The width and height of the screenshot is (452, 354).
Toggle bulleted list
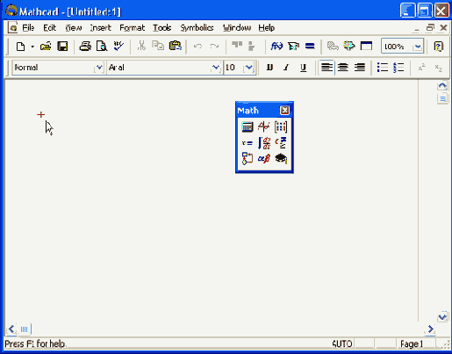[x=383, y=68]
